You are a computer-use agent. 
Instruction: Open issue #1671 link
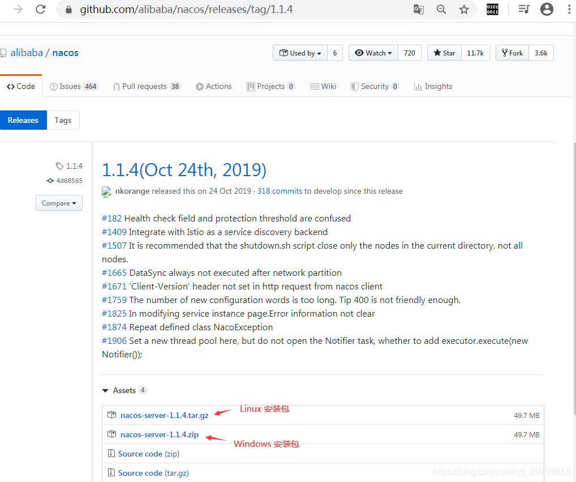[114, 287]
